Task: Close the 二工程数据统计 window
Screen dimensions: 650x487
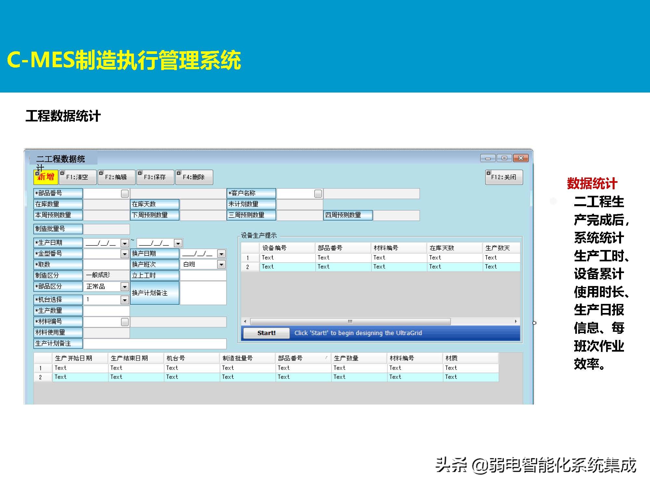Action: (x=521, y=158)
